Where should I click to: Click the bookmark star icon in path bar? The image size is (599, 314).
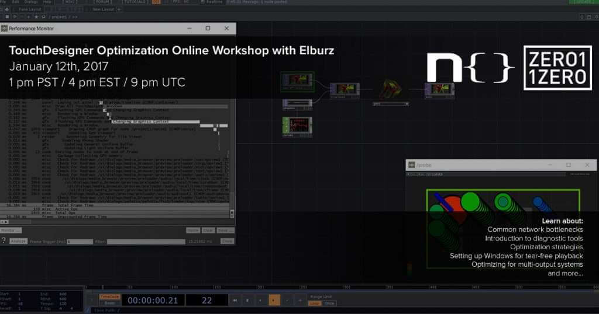(36, 17)
